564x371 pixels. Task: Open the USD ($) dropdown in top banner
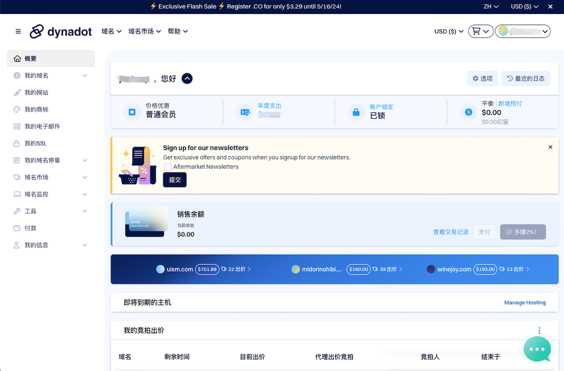coord(525,7)
